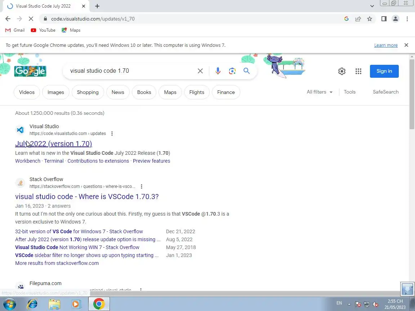
Task: Open Contributions to extensions sitelink
Action: 98,161
